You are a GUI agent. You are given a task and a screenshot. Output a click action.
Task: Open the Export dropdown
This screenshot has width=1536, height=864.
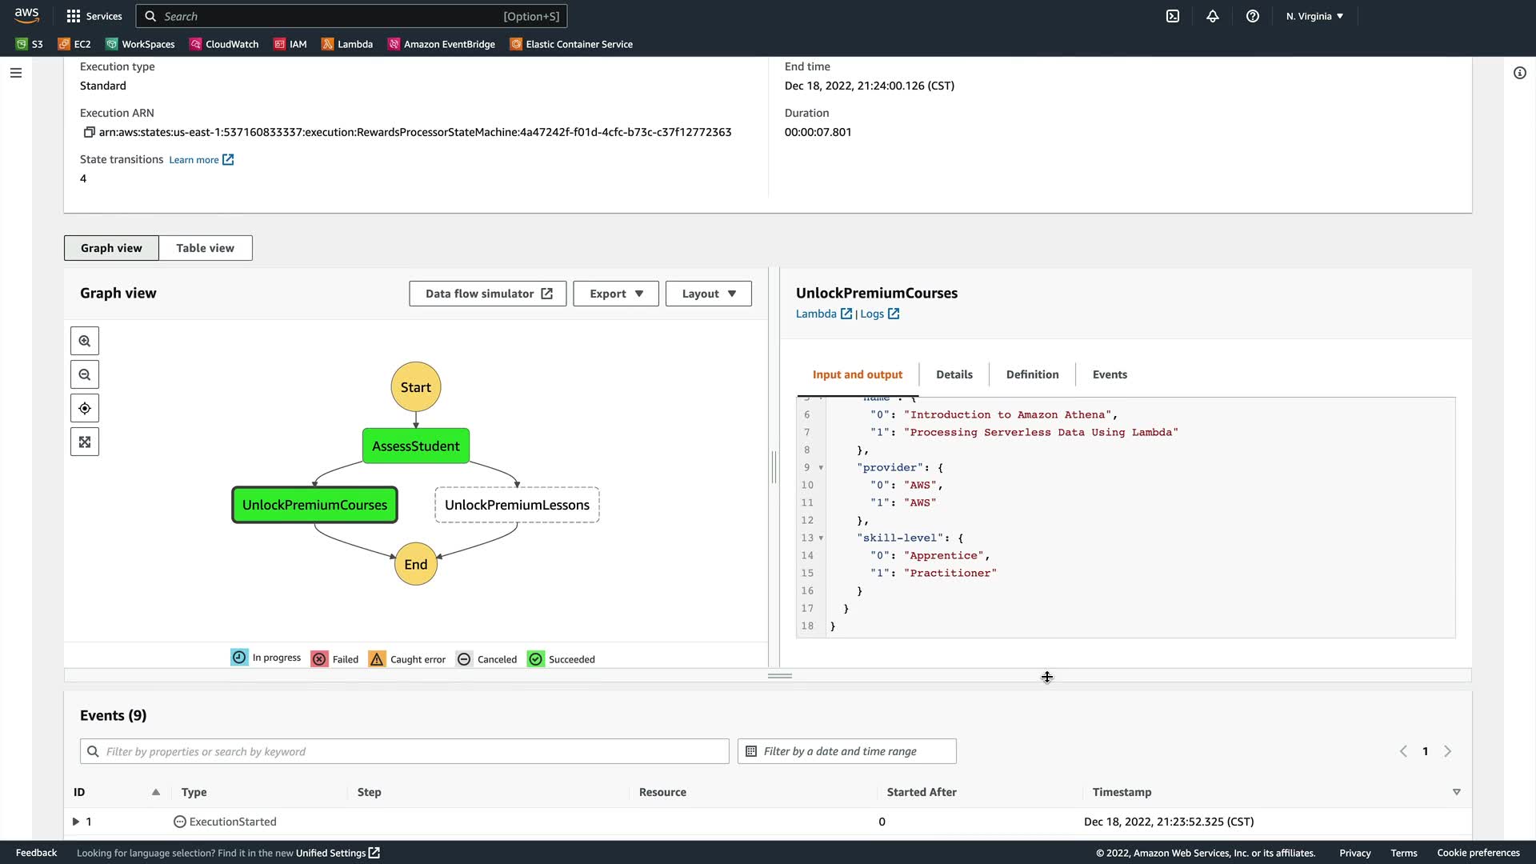pos(615,294)
